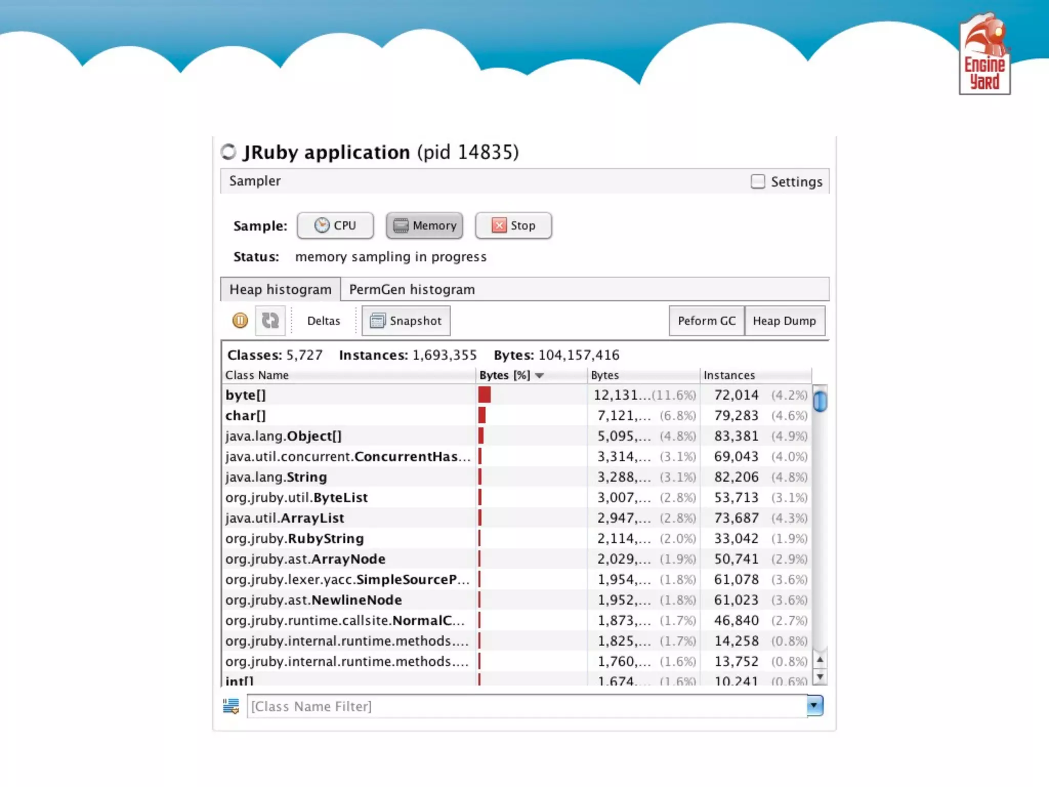Click the blue vertical scrollbar thumb
1049x787 pixels.
click(820, 401)
